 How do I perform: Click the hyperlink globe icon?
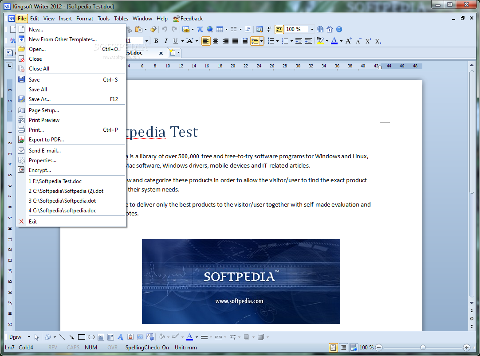(x=210, y=29)
